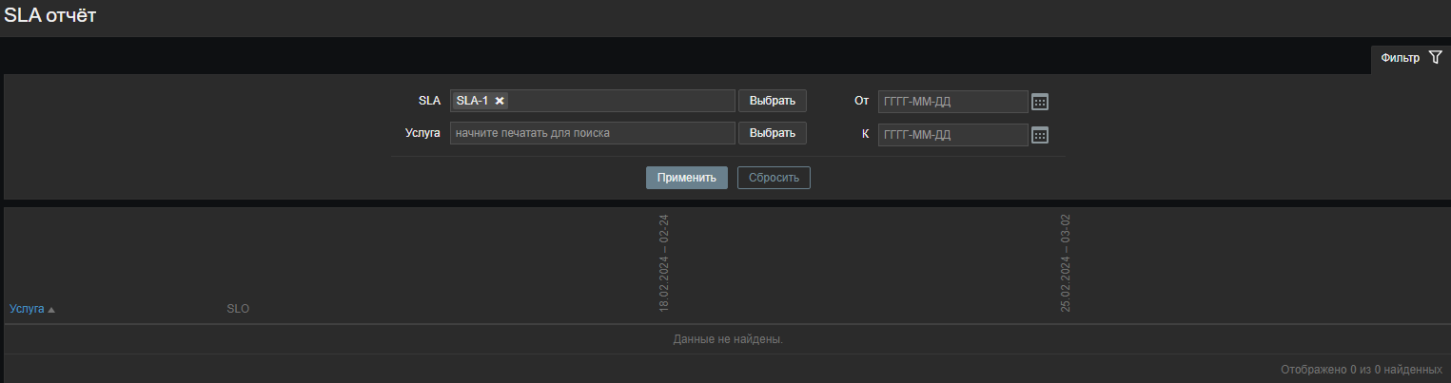This screenshot has height=383, width=1451.
Task: Apply the filter with Применить
Action: pos(686,178)
